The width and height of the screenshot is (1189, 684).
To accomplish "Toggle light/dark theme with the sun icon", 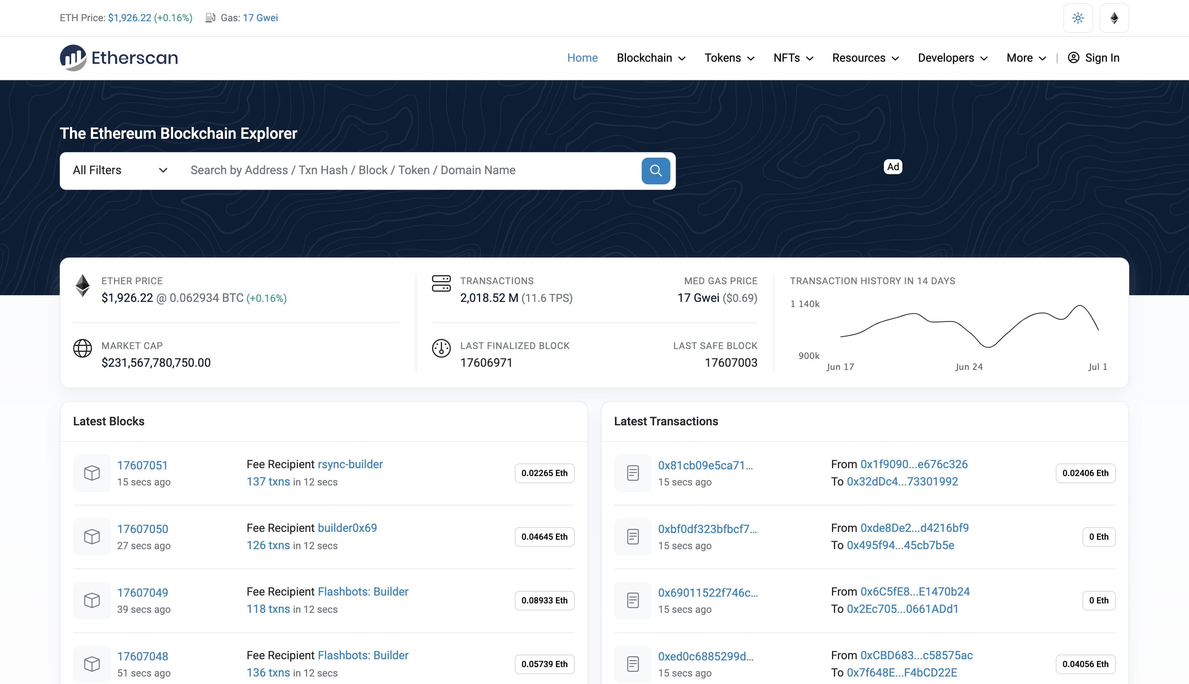I will (x=1078, y=18).
